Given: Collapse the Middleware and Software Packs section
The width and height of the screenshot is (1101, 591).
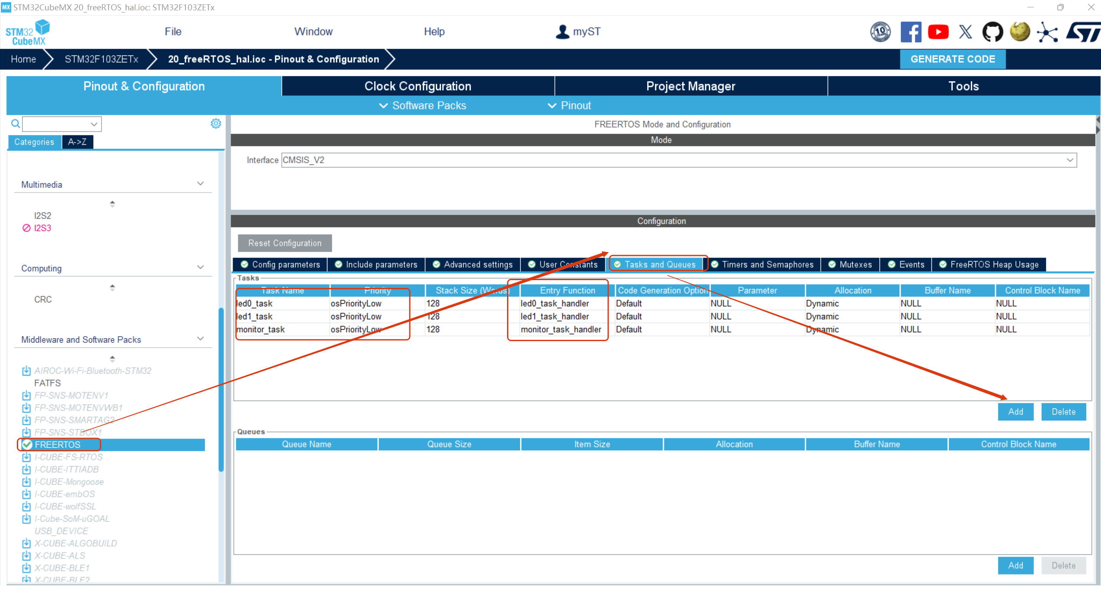Looking at the screenshot, I should (200, 339).
